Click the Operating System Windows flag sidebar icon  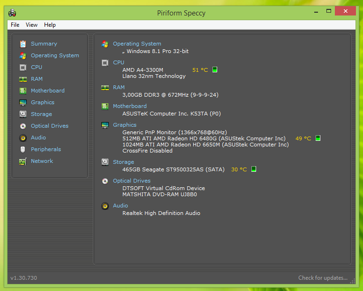23,55
